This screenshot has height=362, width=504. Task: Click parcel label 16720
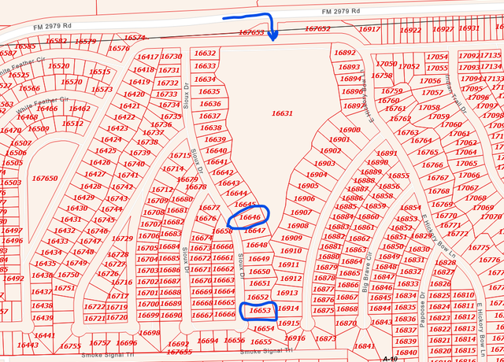click(117, 318)
